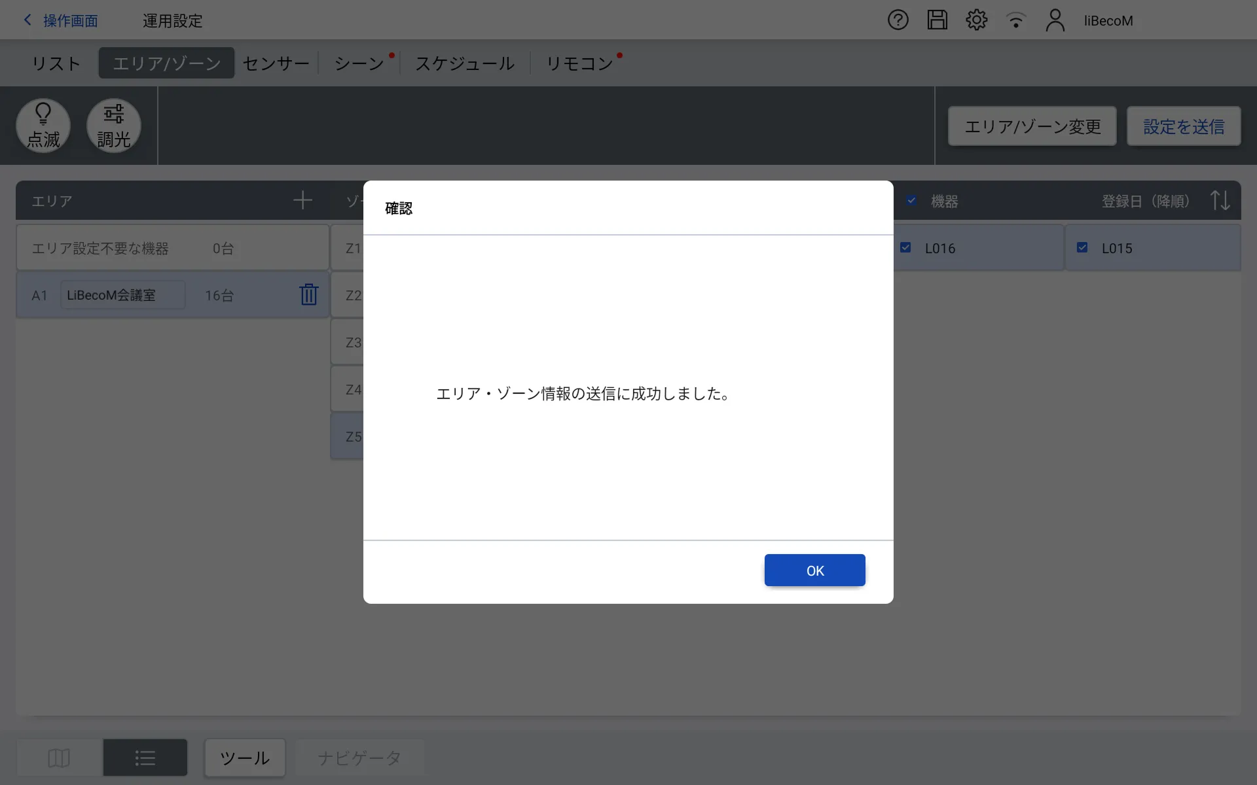Click the help question mark icon
Image resolution: width=1257 pixels, height=785 pixels.
(x=898, y=20)
